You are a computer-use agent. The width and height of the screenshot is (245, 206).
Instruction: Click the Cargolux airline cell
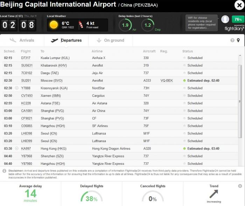pyautogui.click(x=98, y=96)
